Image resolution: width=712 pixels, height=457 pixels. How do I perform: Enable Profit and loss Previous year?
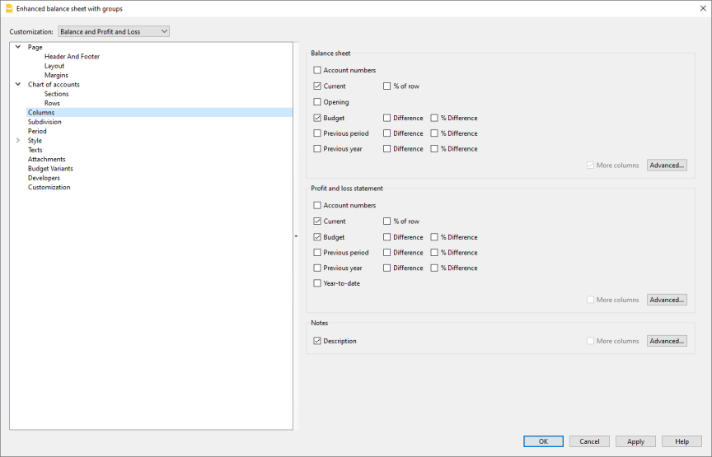click(x=317, y=268)
